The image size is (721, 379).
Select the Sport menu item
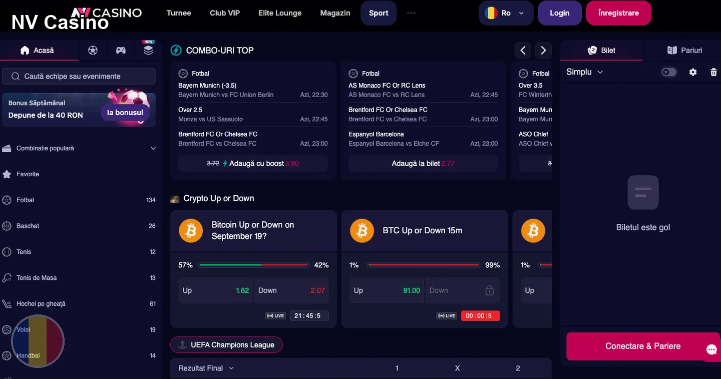(x=379, y=13)
